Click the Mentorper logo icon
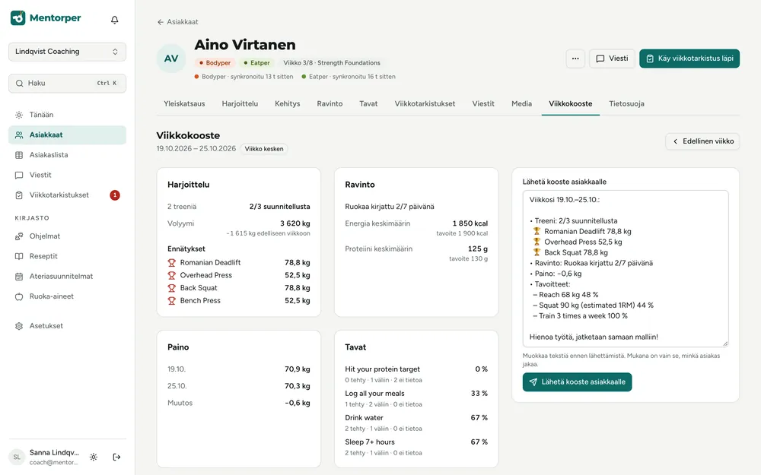The image size is (761, 475). point(18,18)
